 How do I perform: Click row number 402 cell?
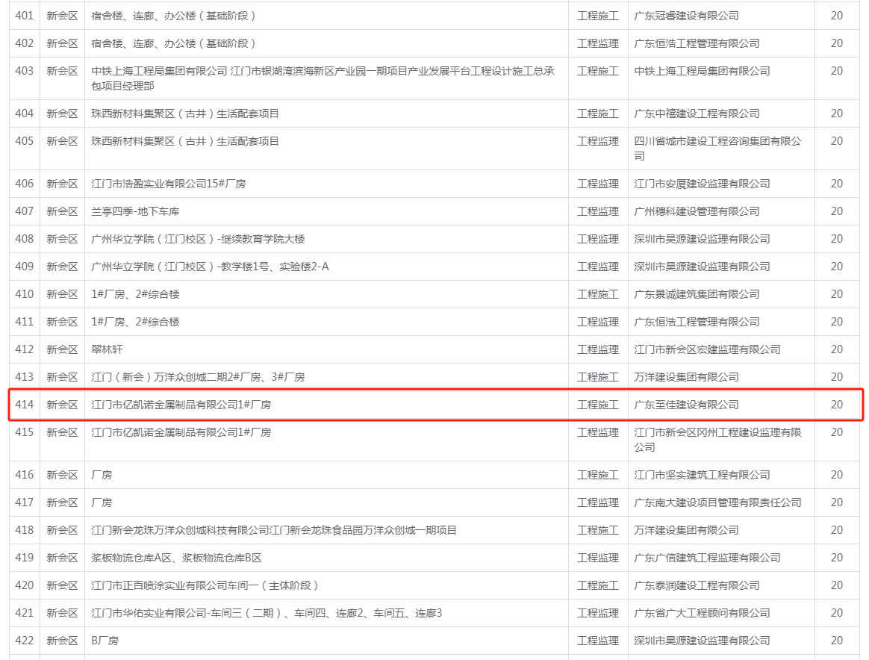click(x=25, y=43)
